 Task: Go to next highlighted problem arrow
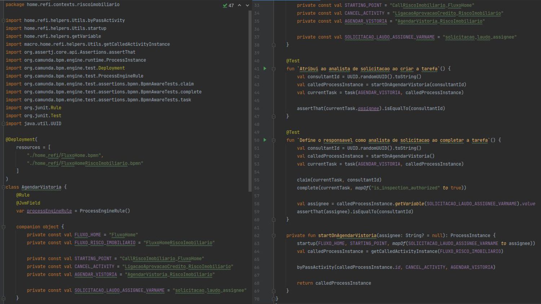pos(247,5)
